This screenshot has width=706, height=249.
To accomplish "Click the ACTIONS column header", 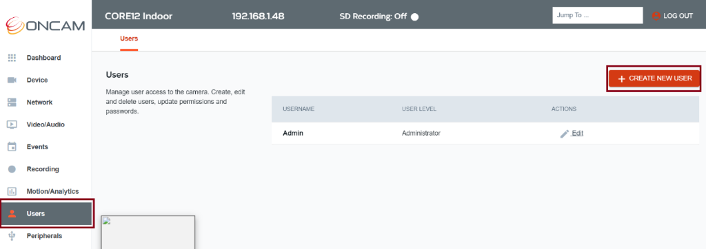I will pos(564,109).
